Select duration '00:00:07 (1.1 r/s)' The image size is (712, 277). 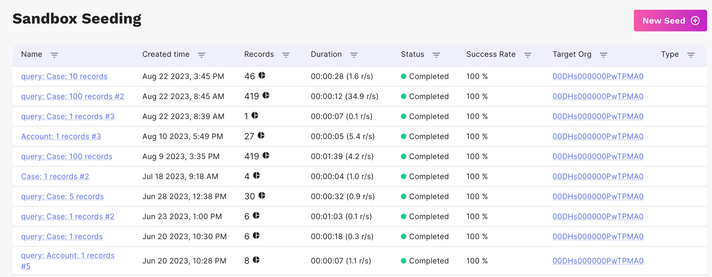341,261
